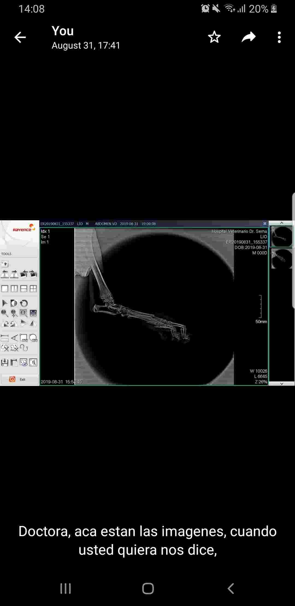This screenshot has height=606, width=295.
Task: Open recent apps from the navigation bar
Action: pos(66,589)
